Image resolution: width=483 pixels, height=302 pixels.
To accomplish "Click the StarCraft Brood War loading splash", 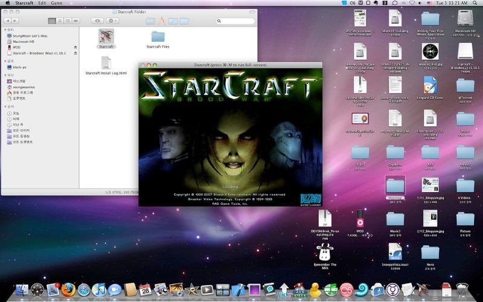I will click(231, 137).
